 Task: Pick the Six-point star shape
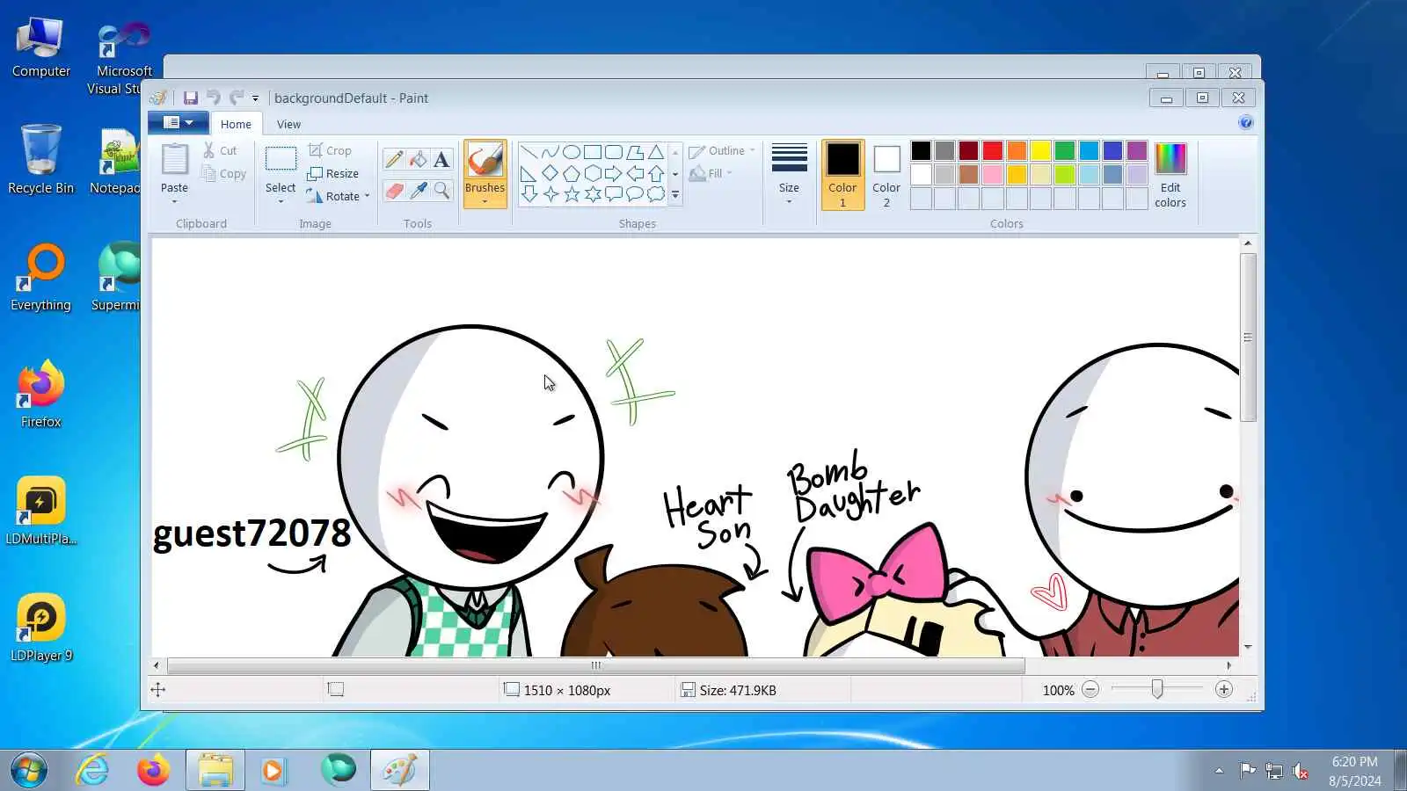[x=592, y=194]
